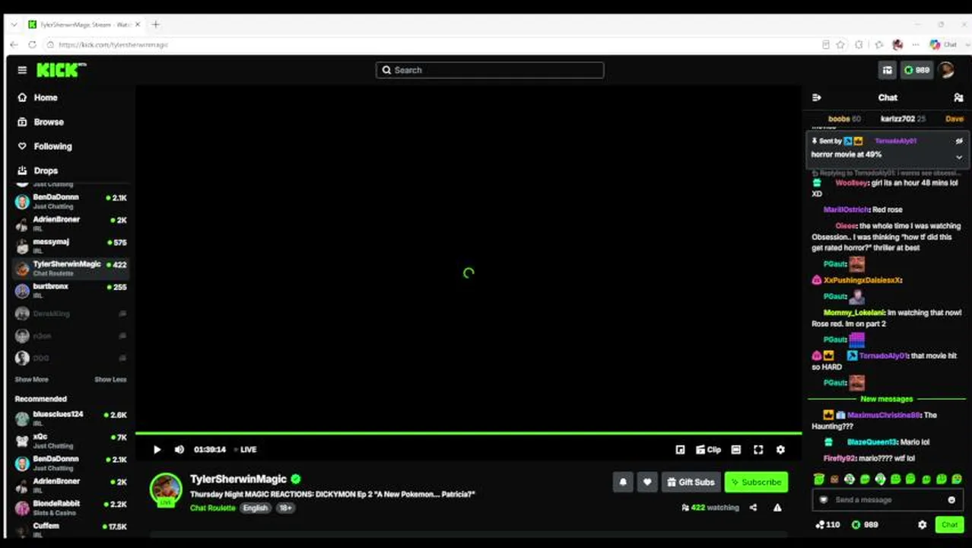The image size is (972, 548).
Task: Open the chat users icon
Action: [958, 97]
